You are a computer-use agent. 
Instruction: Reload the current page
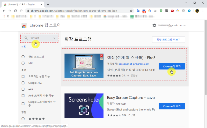pos(16,11)
